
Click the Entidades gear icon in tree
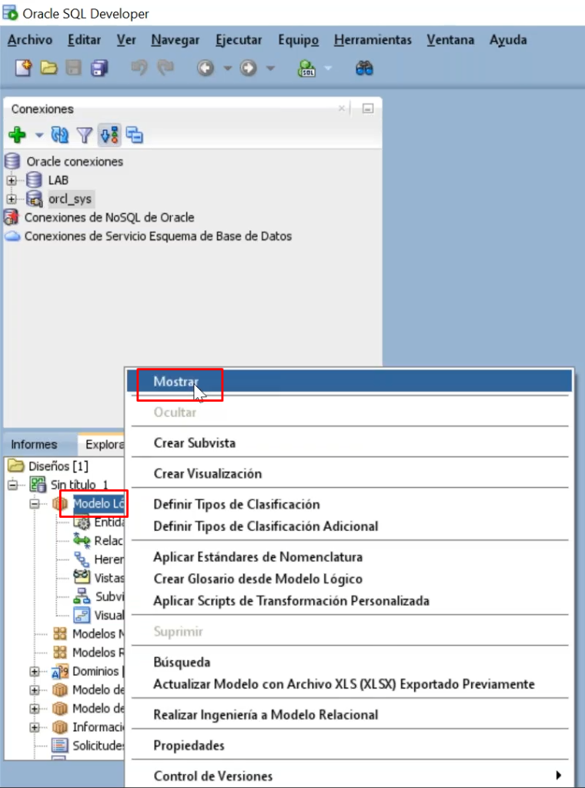(82, 523)
